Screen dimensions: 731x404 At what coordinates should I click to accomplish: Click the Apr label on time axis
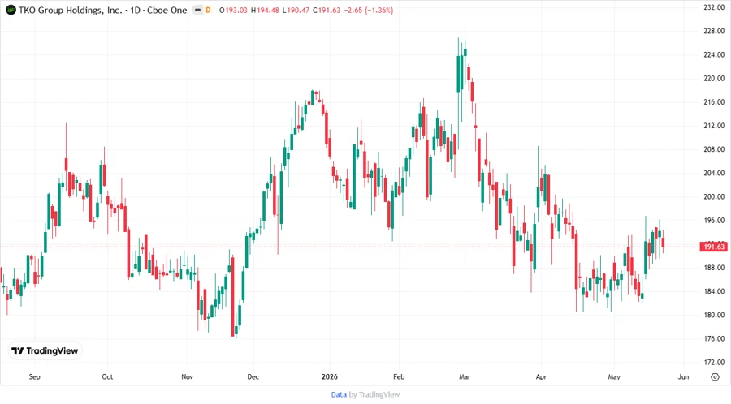(541, 377)
